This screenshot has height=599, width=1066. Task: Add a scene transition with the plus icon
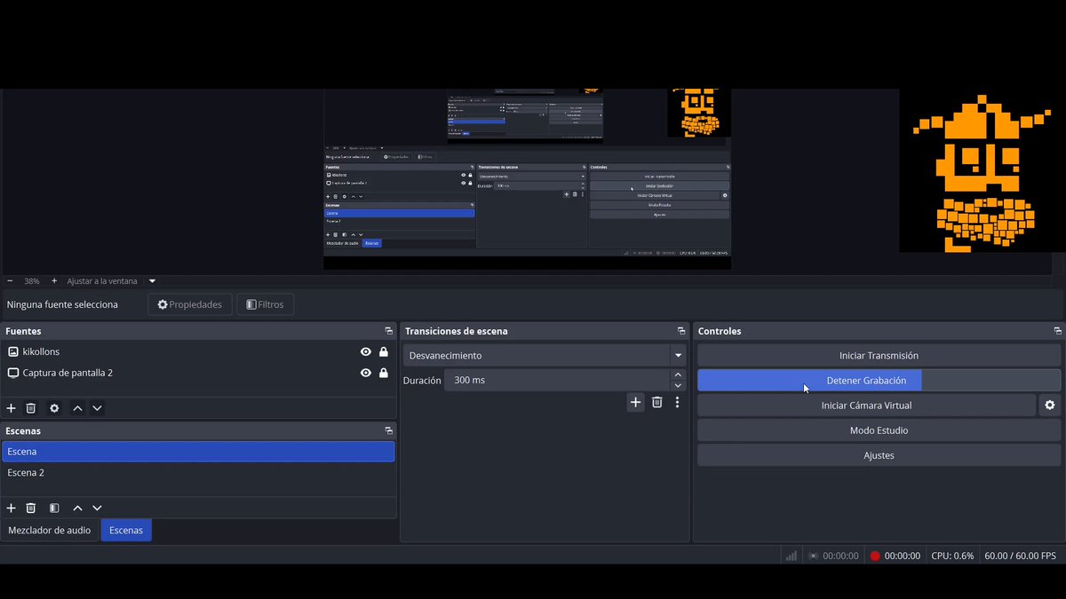pos(635,402)
